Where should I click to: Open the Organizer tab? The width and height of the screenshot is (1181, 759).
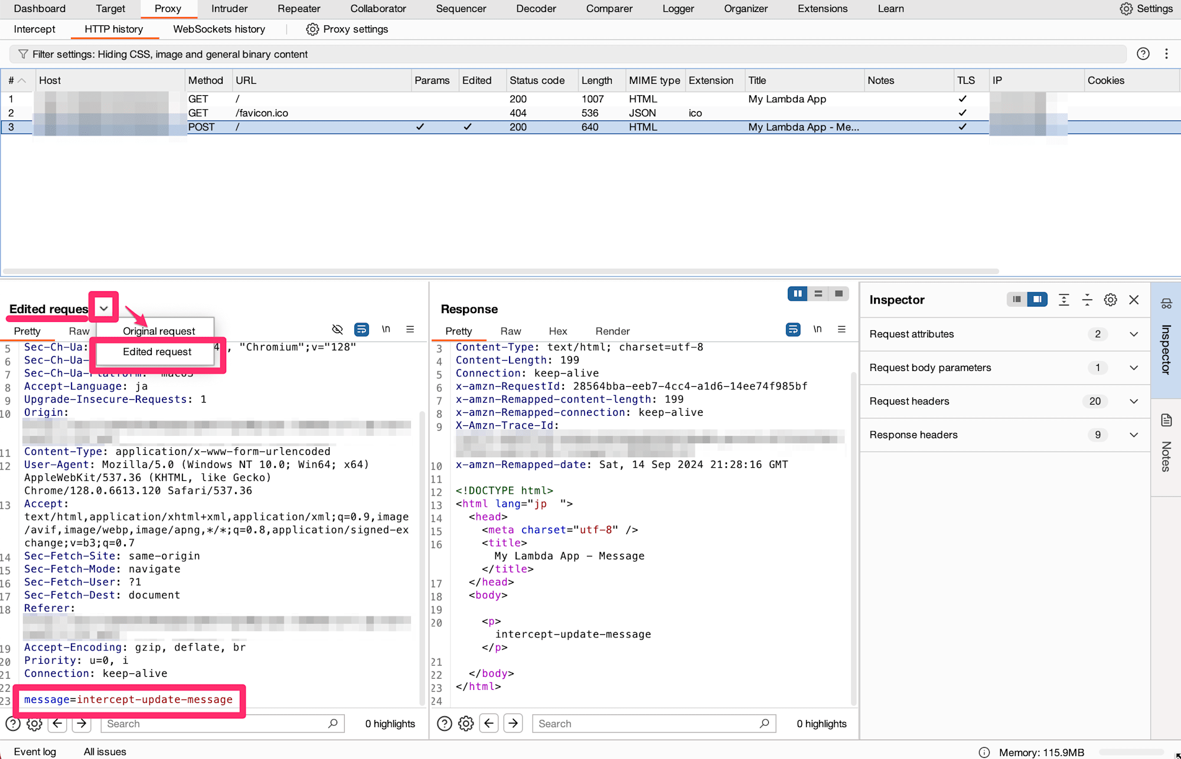pyautogui.click(x=746, y=9)
